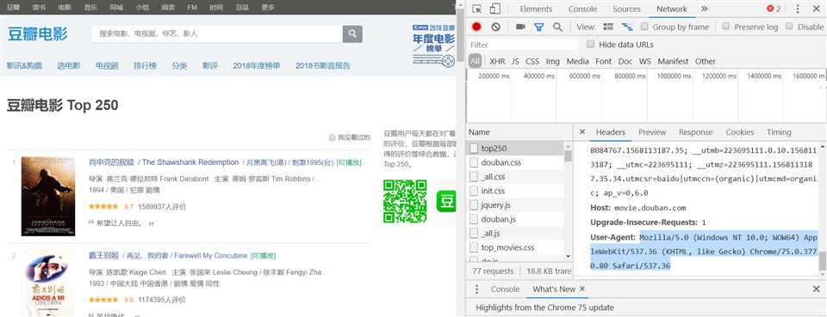Show the overview waterfall view icon
This screenshot has width=827, height=317.
(627, 27)
